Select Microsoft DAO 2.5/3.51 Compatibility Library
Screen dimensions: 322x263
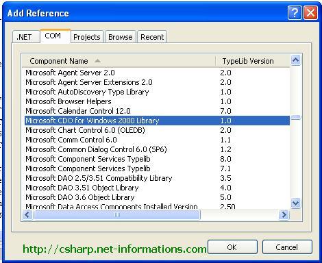(x=157, y=178)
